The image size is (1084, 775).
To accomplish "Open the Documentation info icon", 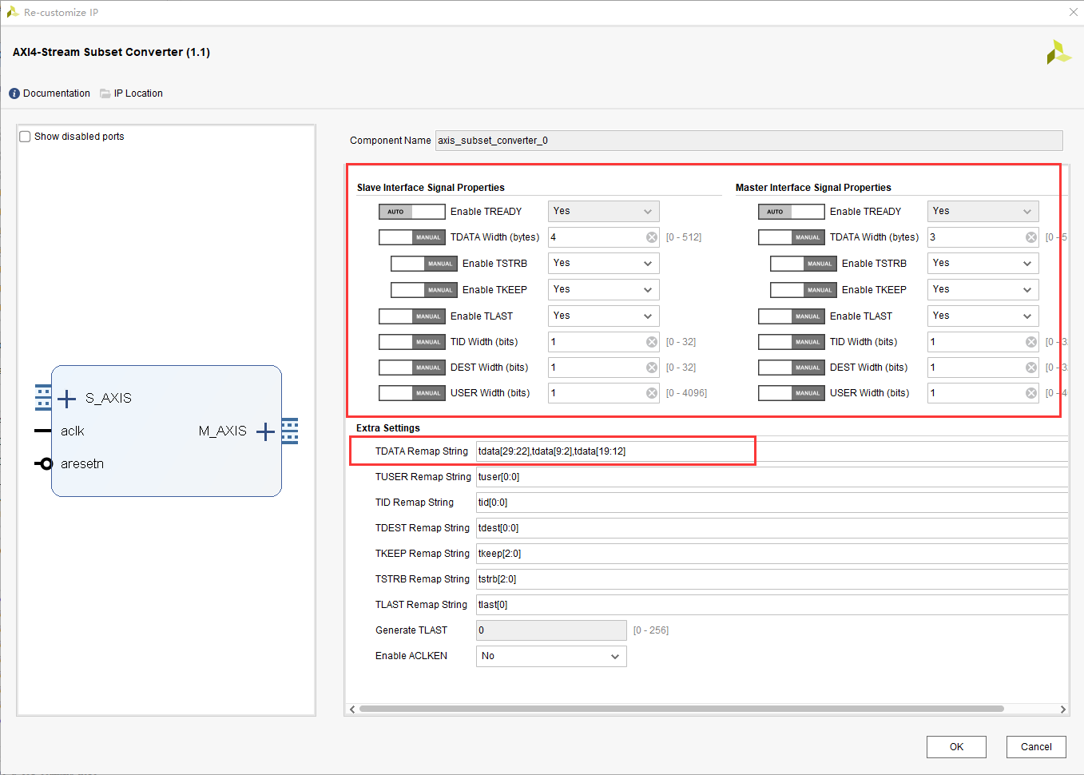I will coord(14,93).
